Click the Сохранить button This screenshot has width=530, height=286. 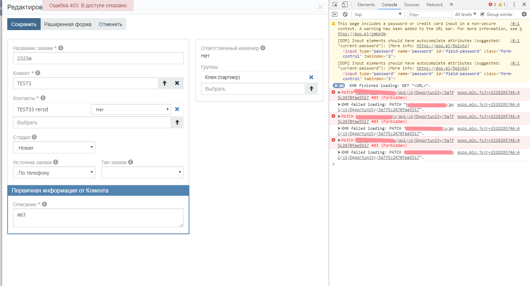(24, 24)
